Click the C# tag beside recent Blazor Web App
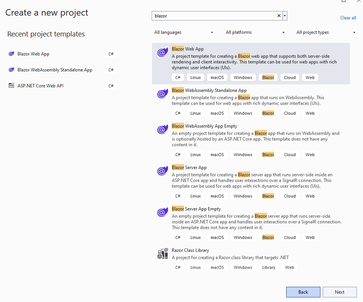 click(111, 54)
